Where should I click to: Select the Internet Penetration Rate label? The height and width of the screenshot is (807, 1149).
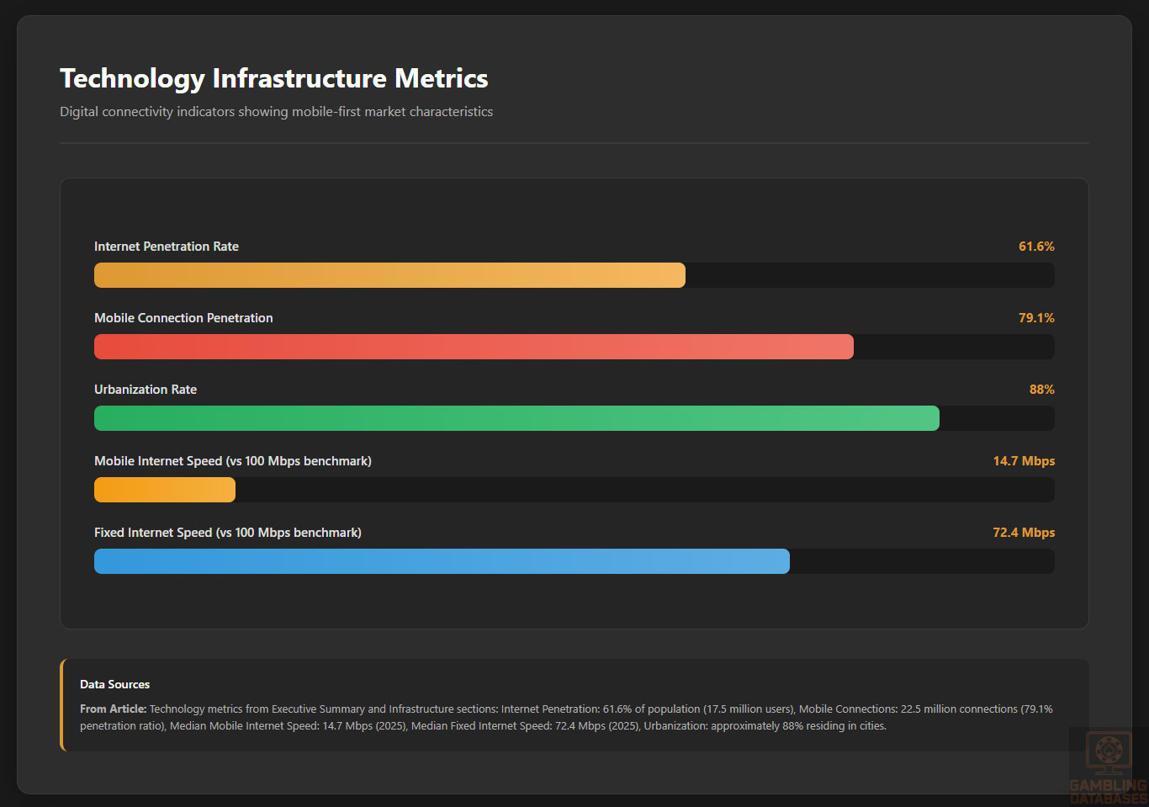tap(167, 247)
